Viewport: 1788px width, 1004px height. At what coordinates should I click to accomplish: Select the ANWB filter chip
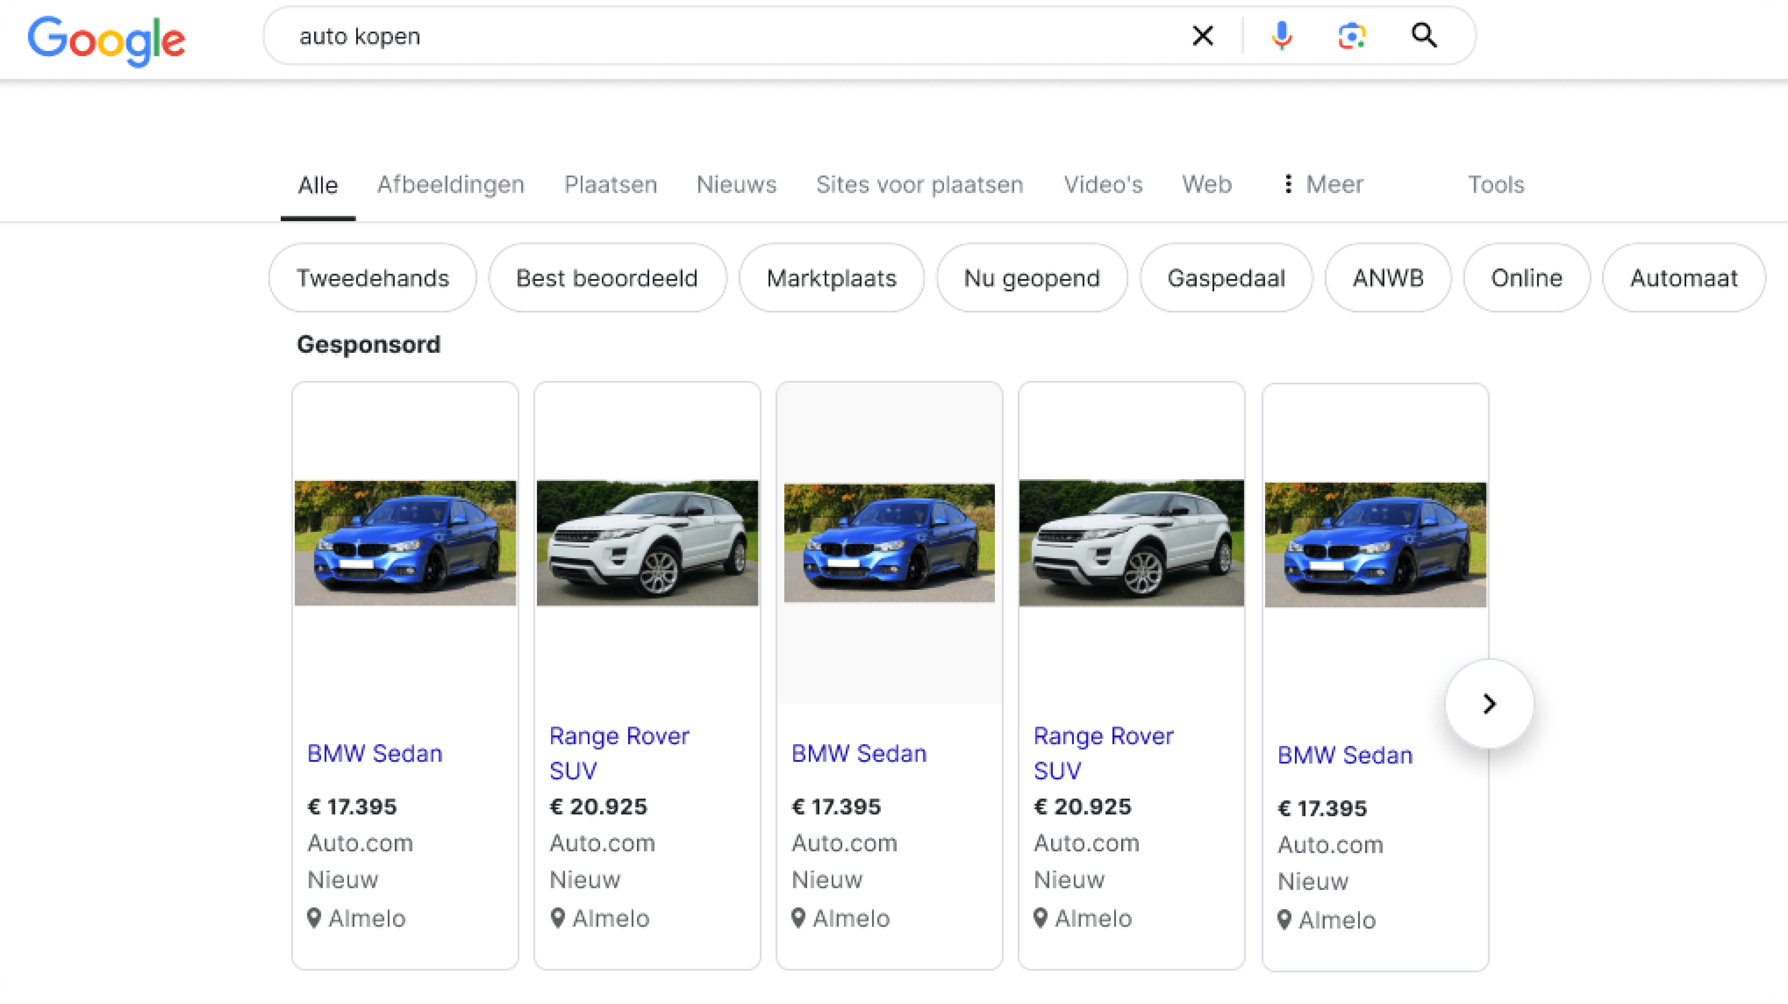1388,278
